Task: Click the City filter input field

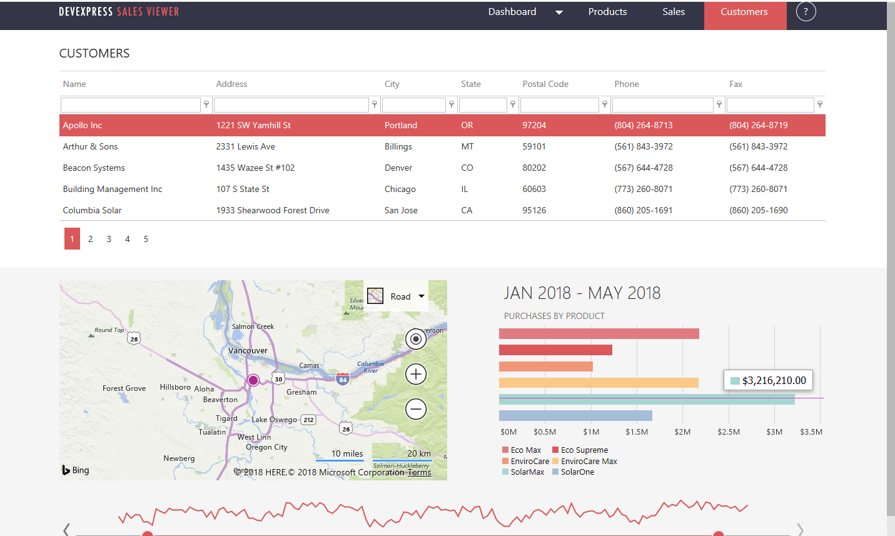Action: [414, 104]
